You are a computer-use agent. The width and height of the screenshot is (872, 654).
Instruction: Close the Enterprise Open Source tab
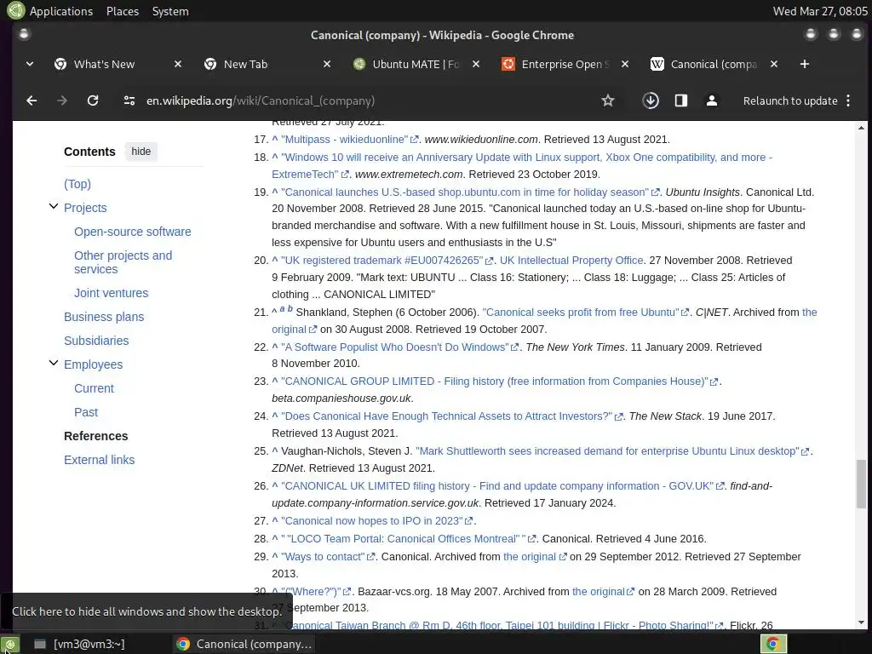click(x=625, y=64)
